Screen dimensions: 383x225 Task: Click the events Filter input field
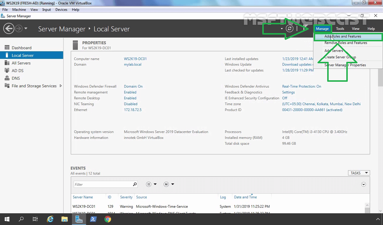tap(103, 184)
